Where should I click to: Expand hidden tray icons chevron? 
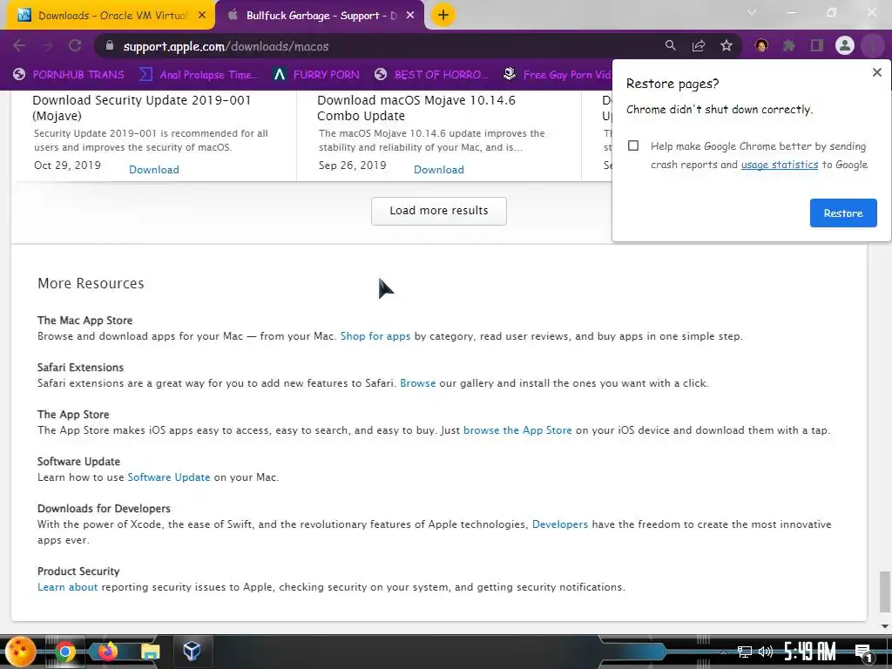(723, 652)
